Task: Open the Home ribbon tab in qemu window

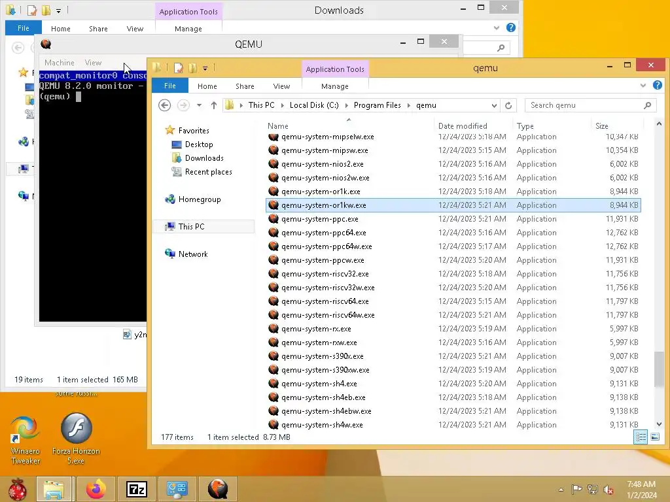Action: tap(207, 86)
